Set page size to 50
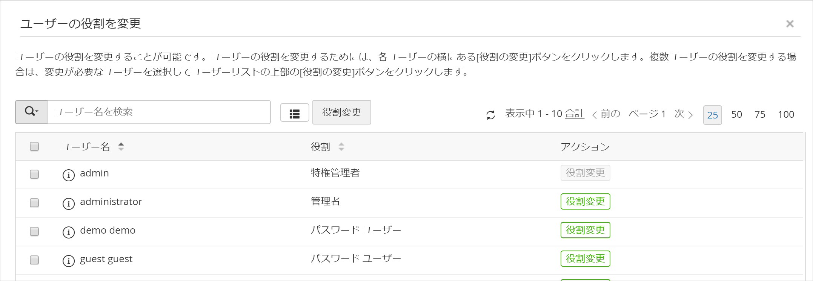 736,115
